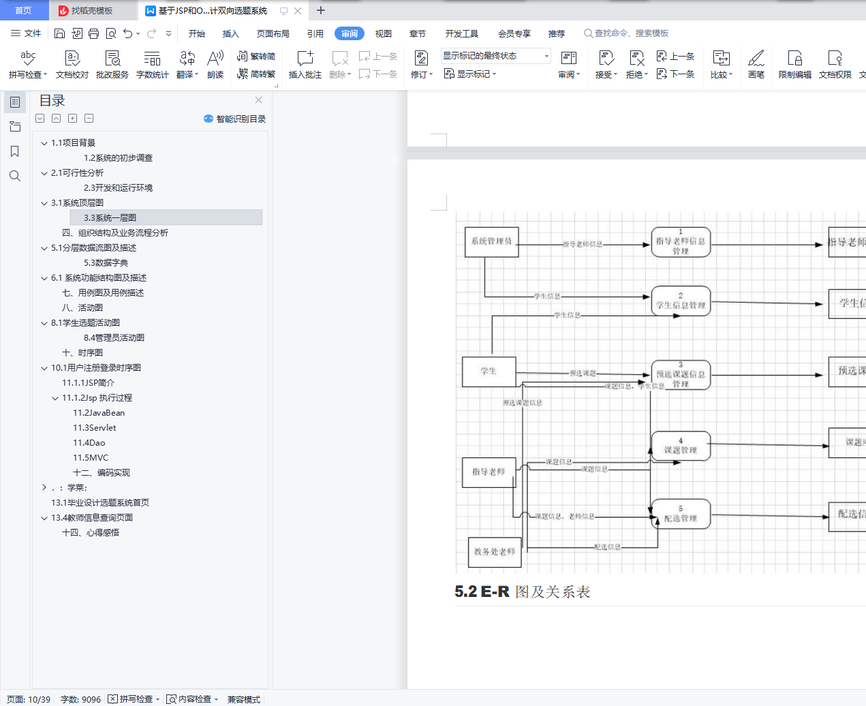Click the 智能识别目录 button
The width and height of the screenshot is (866, 706).
(x=234, y=119)
